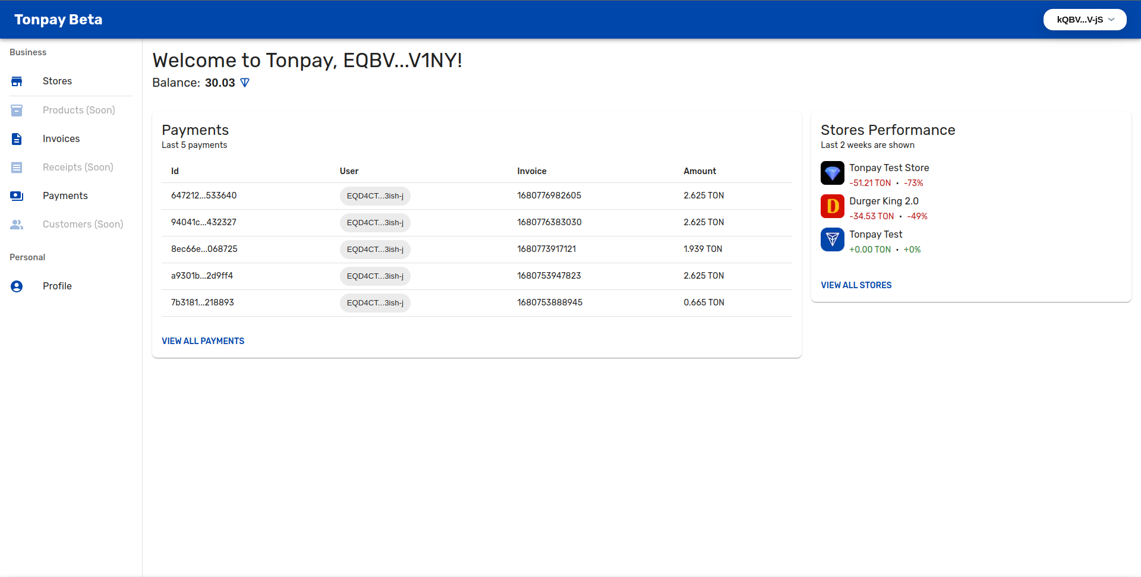Click the User column header
The image size is (1141, 577).
point(349,171)
